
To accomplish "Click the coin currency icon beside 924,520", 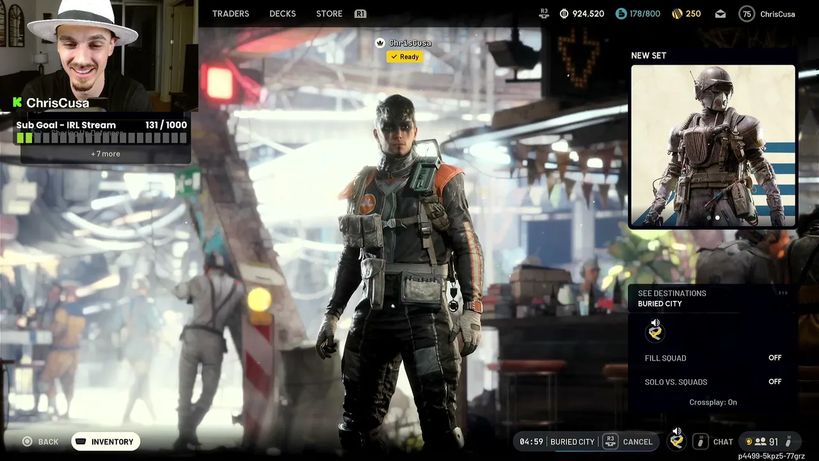I will point(564,13).
